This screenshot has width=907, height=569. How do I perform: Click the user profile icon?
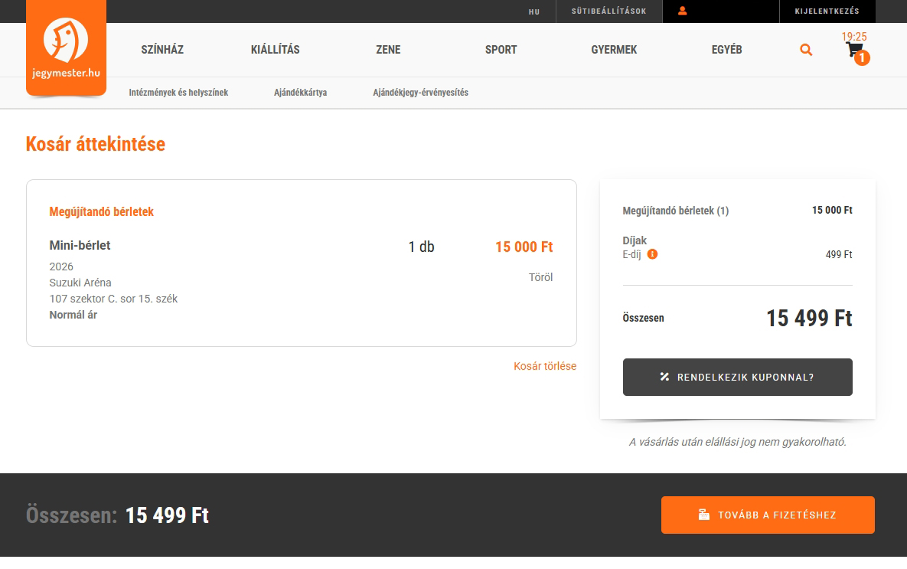coord(683,11)
